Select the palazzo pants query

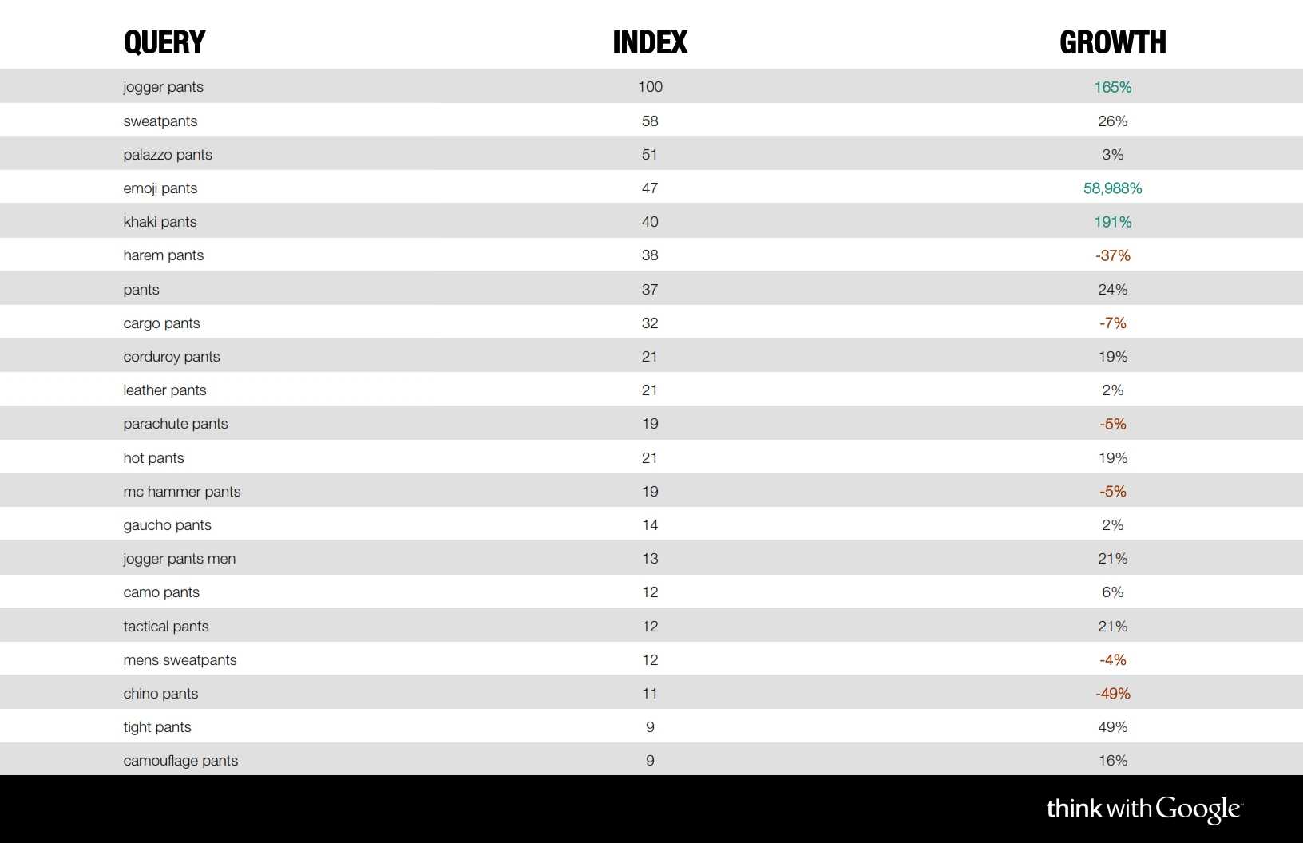point(168,155)
